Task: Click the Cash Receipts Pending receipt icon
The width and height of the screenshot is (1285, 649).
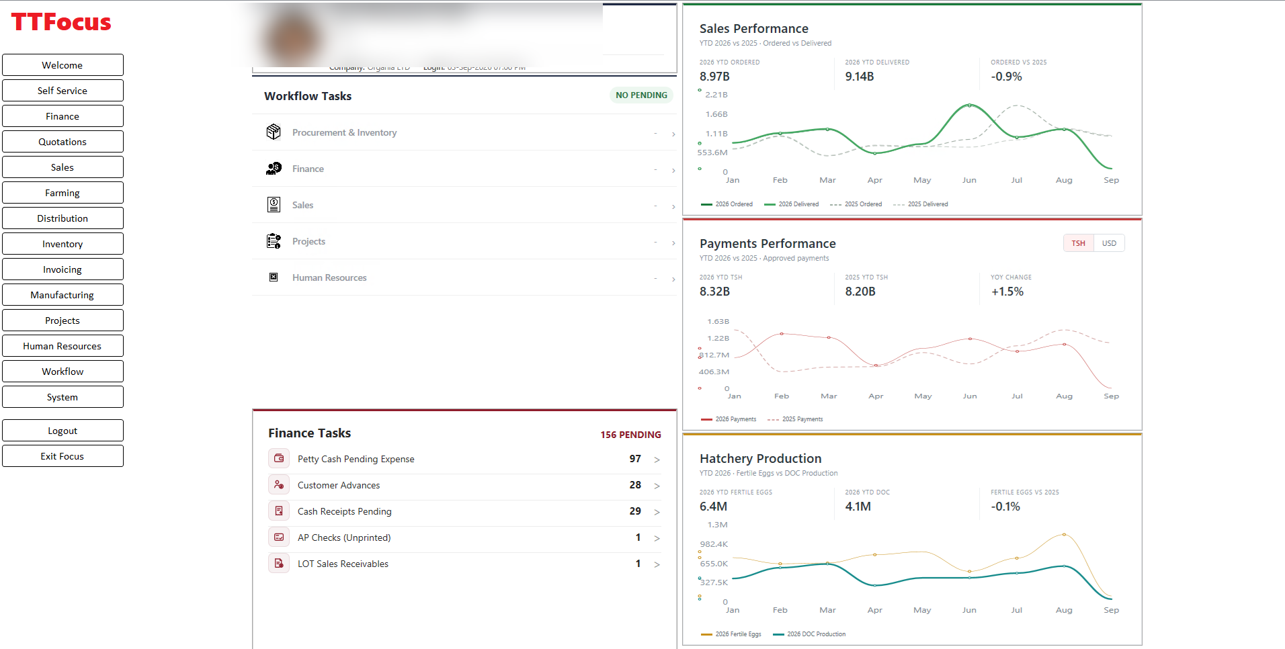Action: (x=279, y=511)
